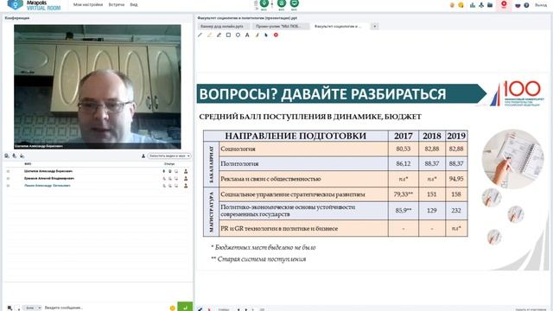Open the tab list dropdown arrow

(374, 27)
